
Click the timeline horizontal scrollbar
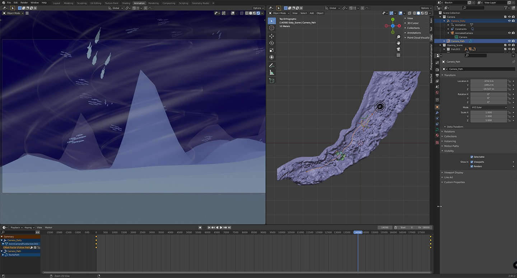236,273
